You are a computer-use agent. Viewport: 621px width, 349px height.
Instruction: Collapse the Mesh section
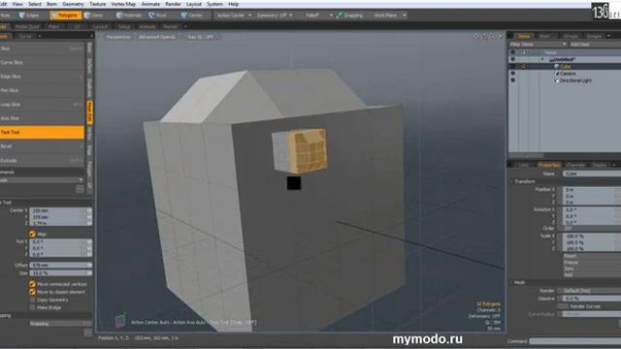511,282
